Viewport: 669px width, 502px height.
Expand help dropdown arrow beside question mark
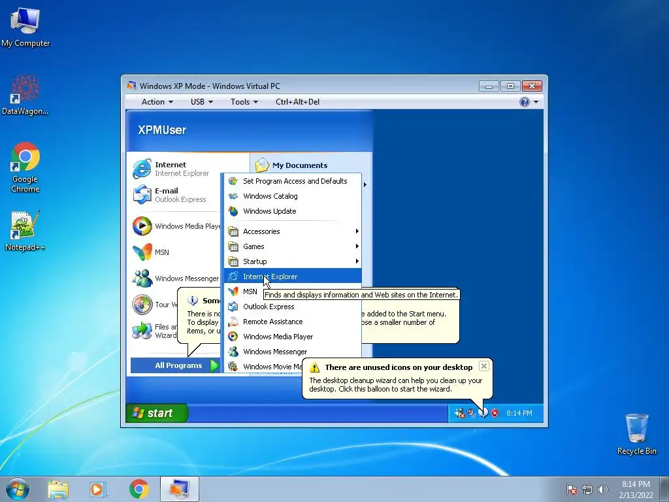[536, 102]
